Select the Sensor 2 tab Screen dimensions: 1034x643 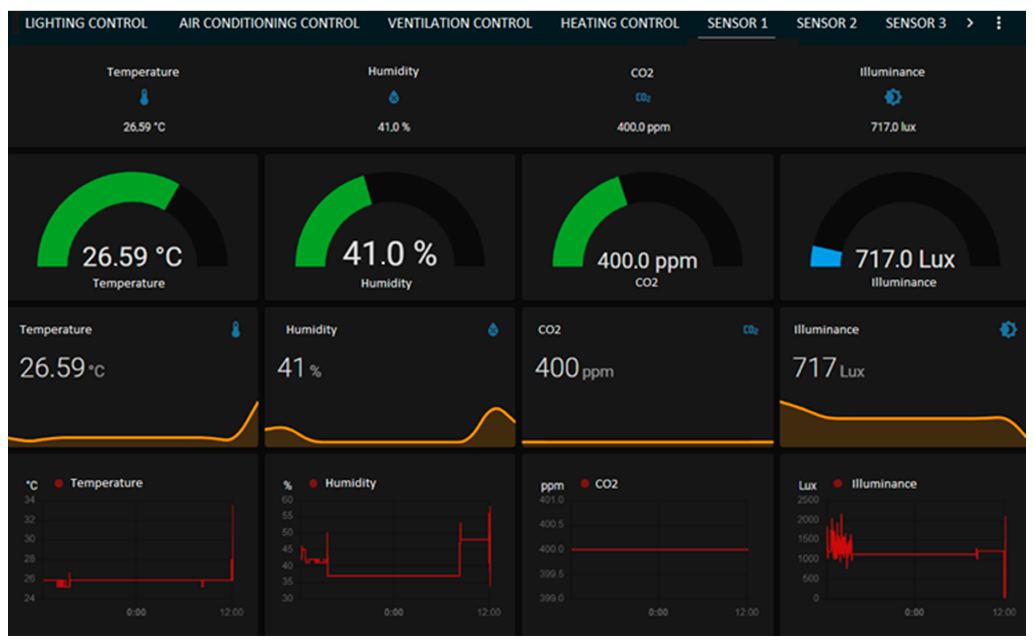[x=826, y=23]
